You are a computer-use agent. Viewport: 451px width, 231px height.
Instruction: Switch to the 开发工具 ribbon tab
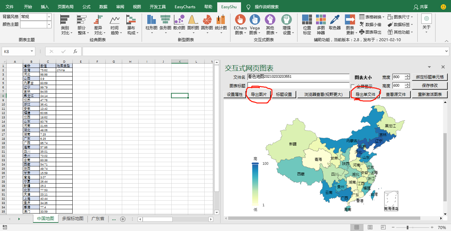tap(157, 7)
